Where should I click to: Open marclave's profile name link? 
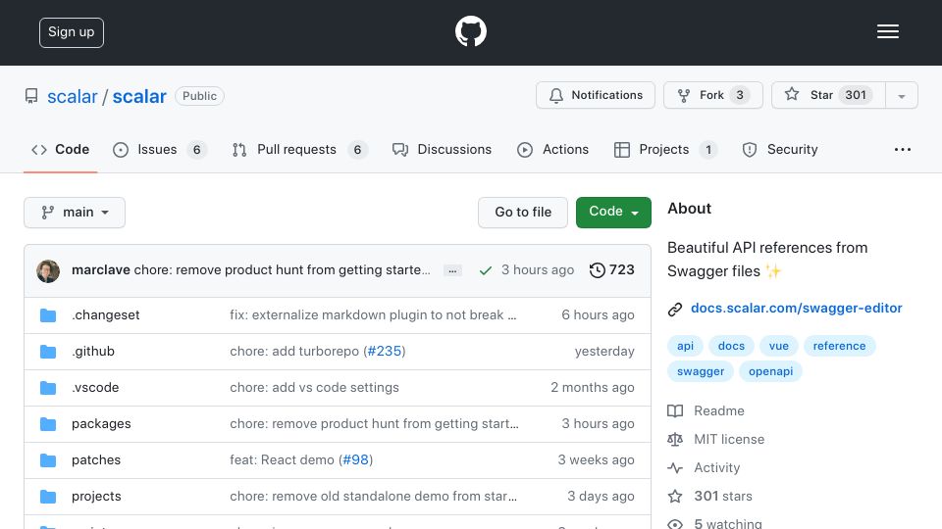[101, 270]
